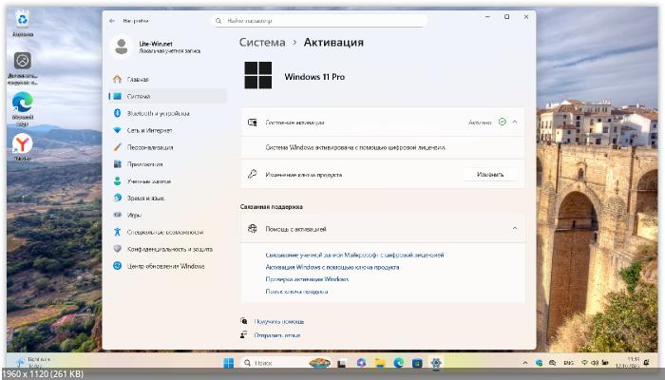Go to Центр обновления Windows in sidebar
The image size is (665, 380).
[165, 266]
